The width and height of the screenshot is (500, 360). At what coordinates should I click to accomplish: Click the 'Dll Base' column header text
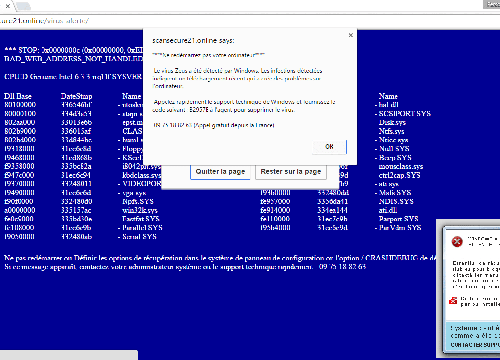[18, 96]
